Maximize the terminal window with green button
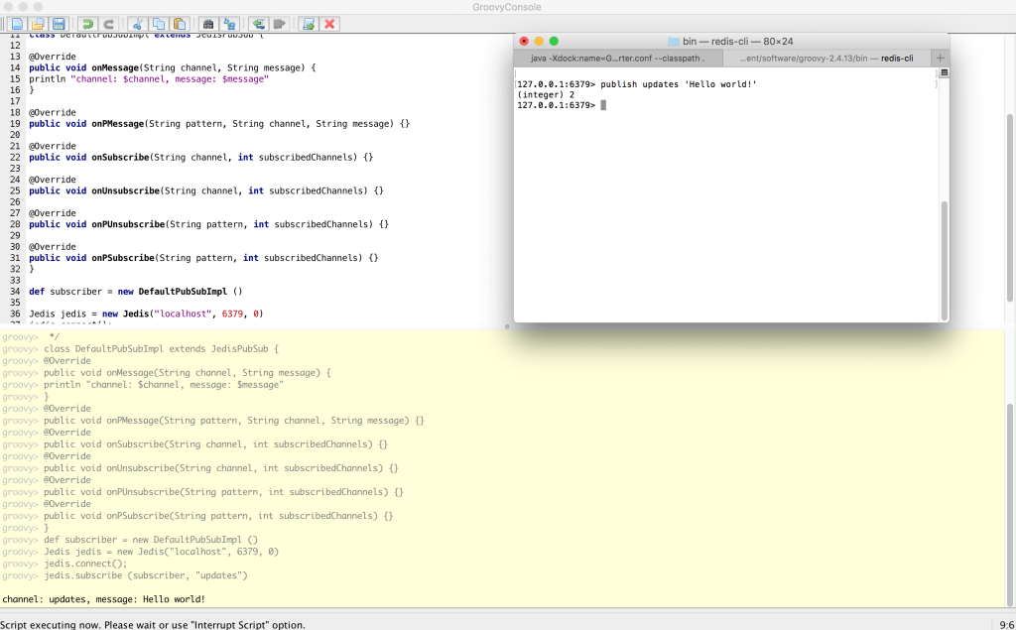 [x=554, y=41]
